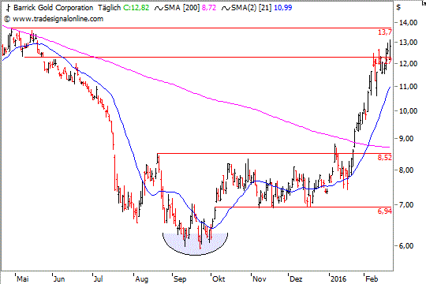Click the SMA 21 value 10,99
Image resolution: width=426 pixels, height=284 pixels.
tap(283, 8)
